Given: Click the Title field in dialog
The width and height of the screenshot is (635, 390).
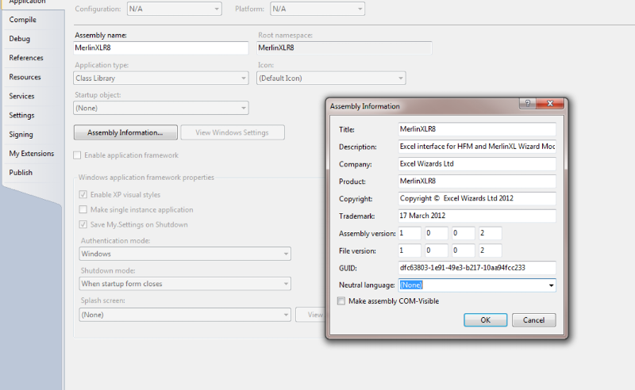Looking at the screenshot, I should coord(477,129).
